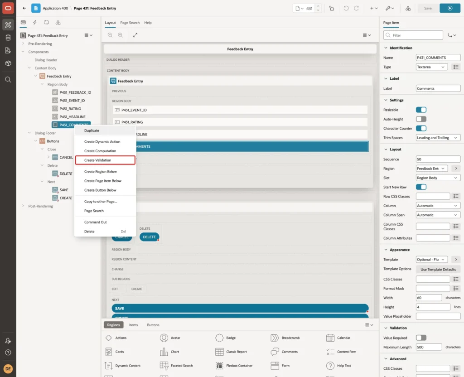
Task: Choose Create Computation menu entry
Action: point(105,151)
